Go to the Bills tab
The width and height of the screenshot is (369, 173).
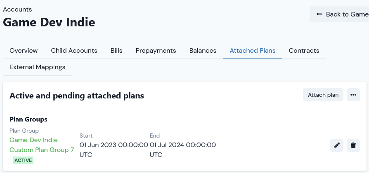[x=116, y=51]
